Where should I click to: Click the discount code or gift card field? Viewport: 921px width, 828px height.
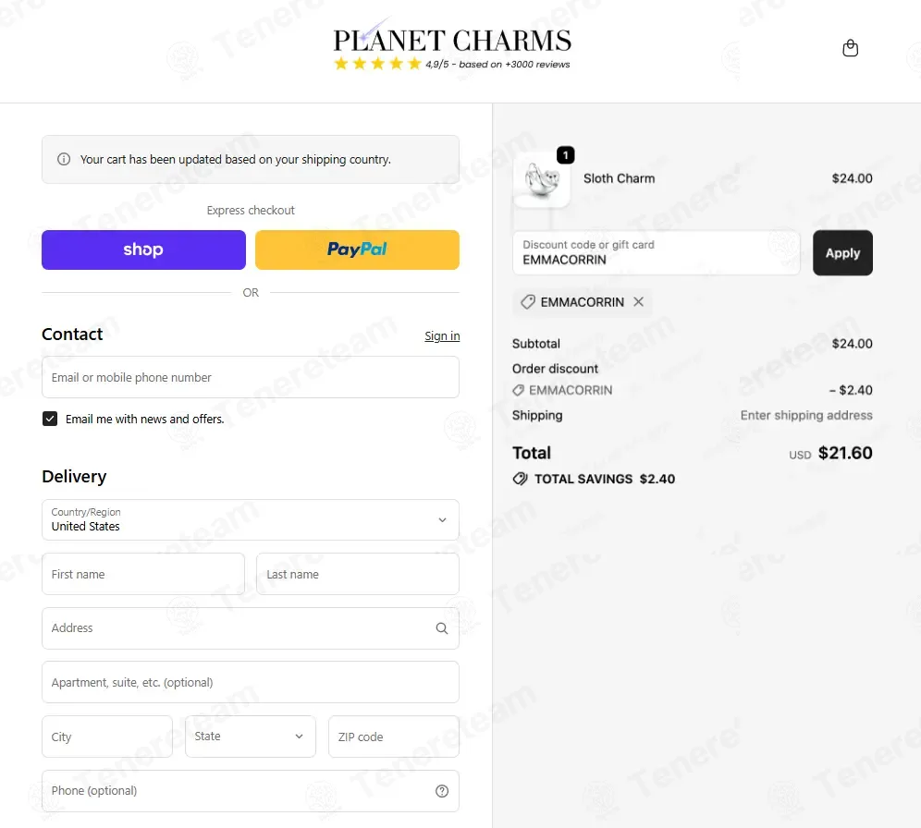coord(657,253)
